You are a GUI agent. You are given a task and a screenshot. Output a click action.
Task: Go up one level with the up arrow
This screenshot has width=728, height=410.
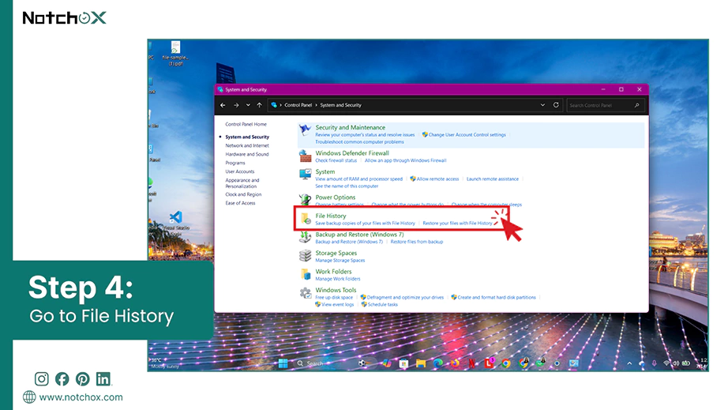pos(260,105)
